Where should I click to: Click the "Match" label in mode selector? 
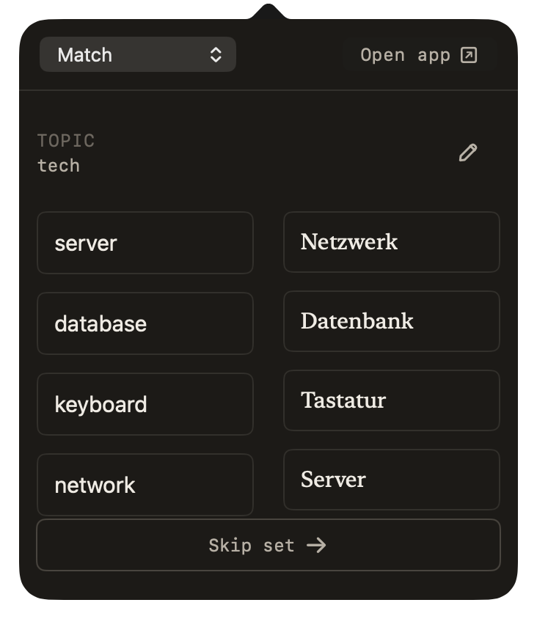click(84, 55)
